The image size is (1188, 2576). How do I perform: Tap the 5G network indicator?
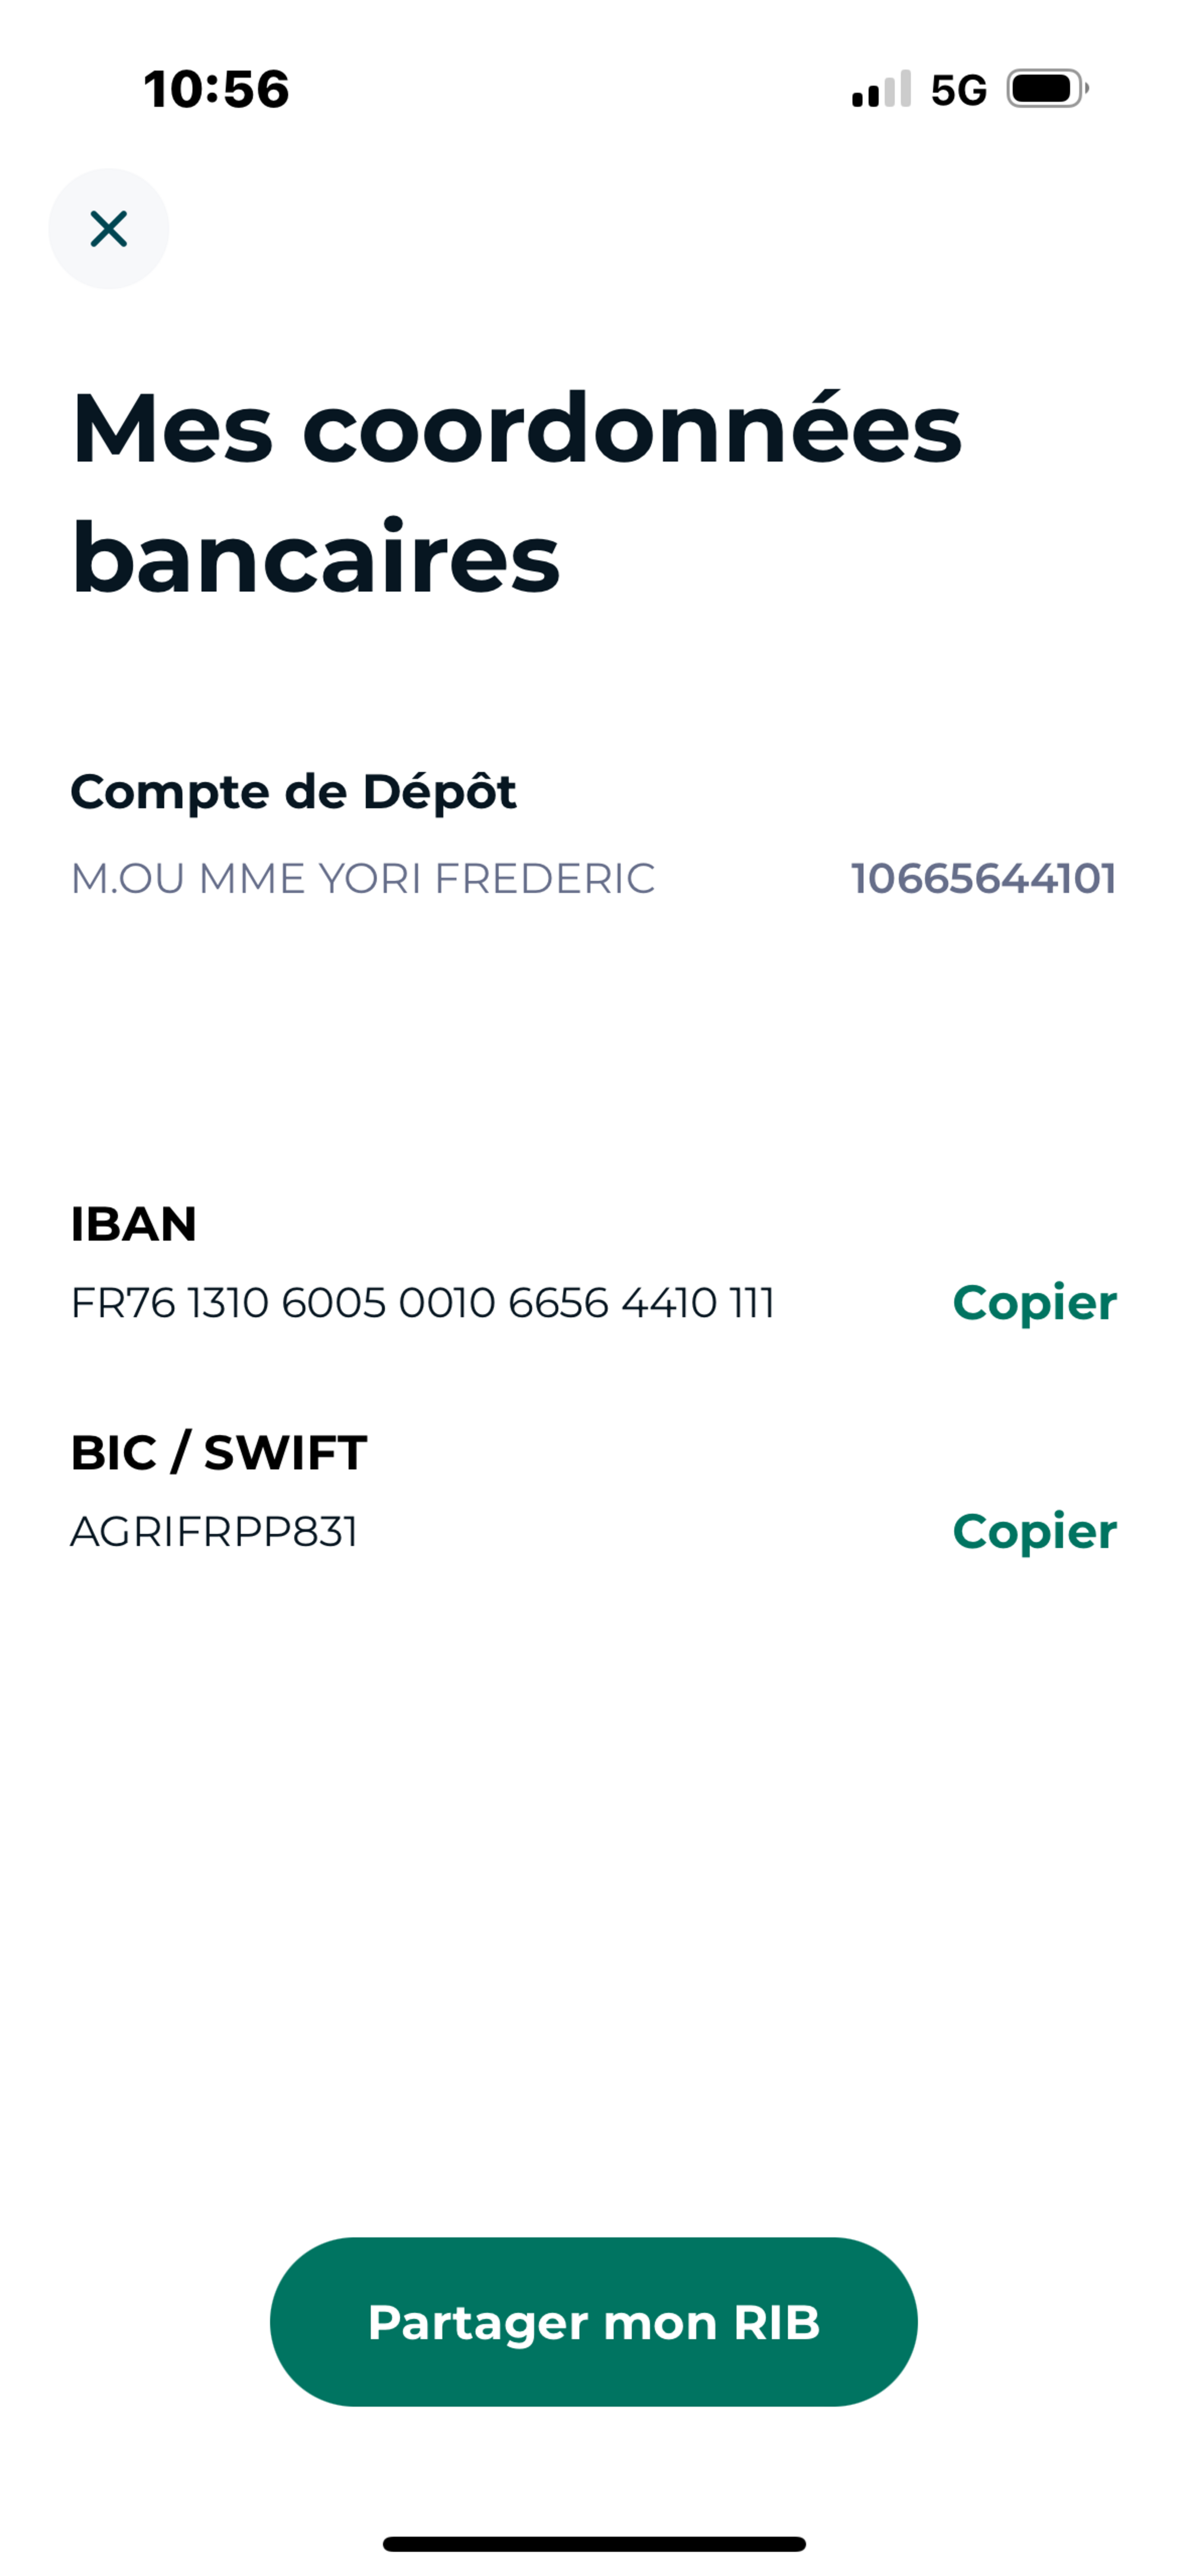958,90
